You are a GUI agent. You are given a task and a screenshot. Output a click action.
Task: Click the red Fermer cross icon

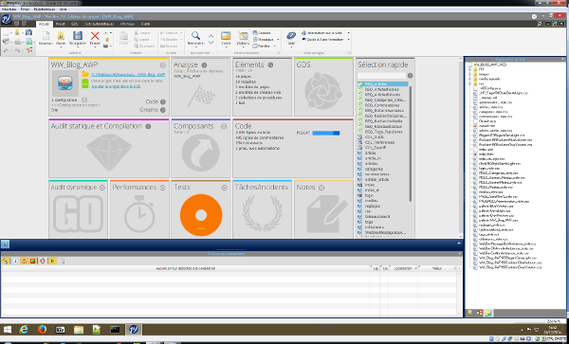[x=95, y=35]
